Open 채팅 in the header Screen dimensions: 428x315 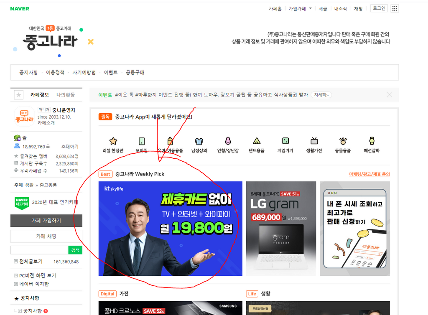coord(358,9)
